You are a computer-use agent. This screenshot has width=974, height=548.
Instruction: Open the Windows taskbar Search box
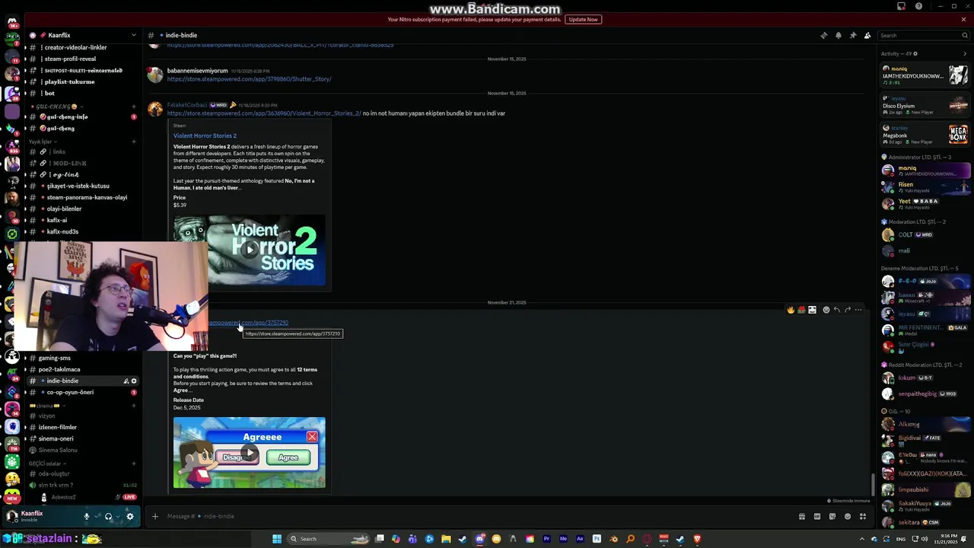coord(329,539)
